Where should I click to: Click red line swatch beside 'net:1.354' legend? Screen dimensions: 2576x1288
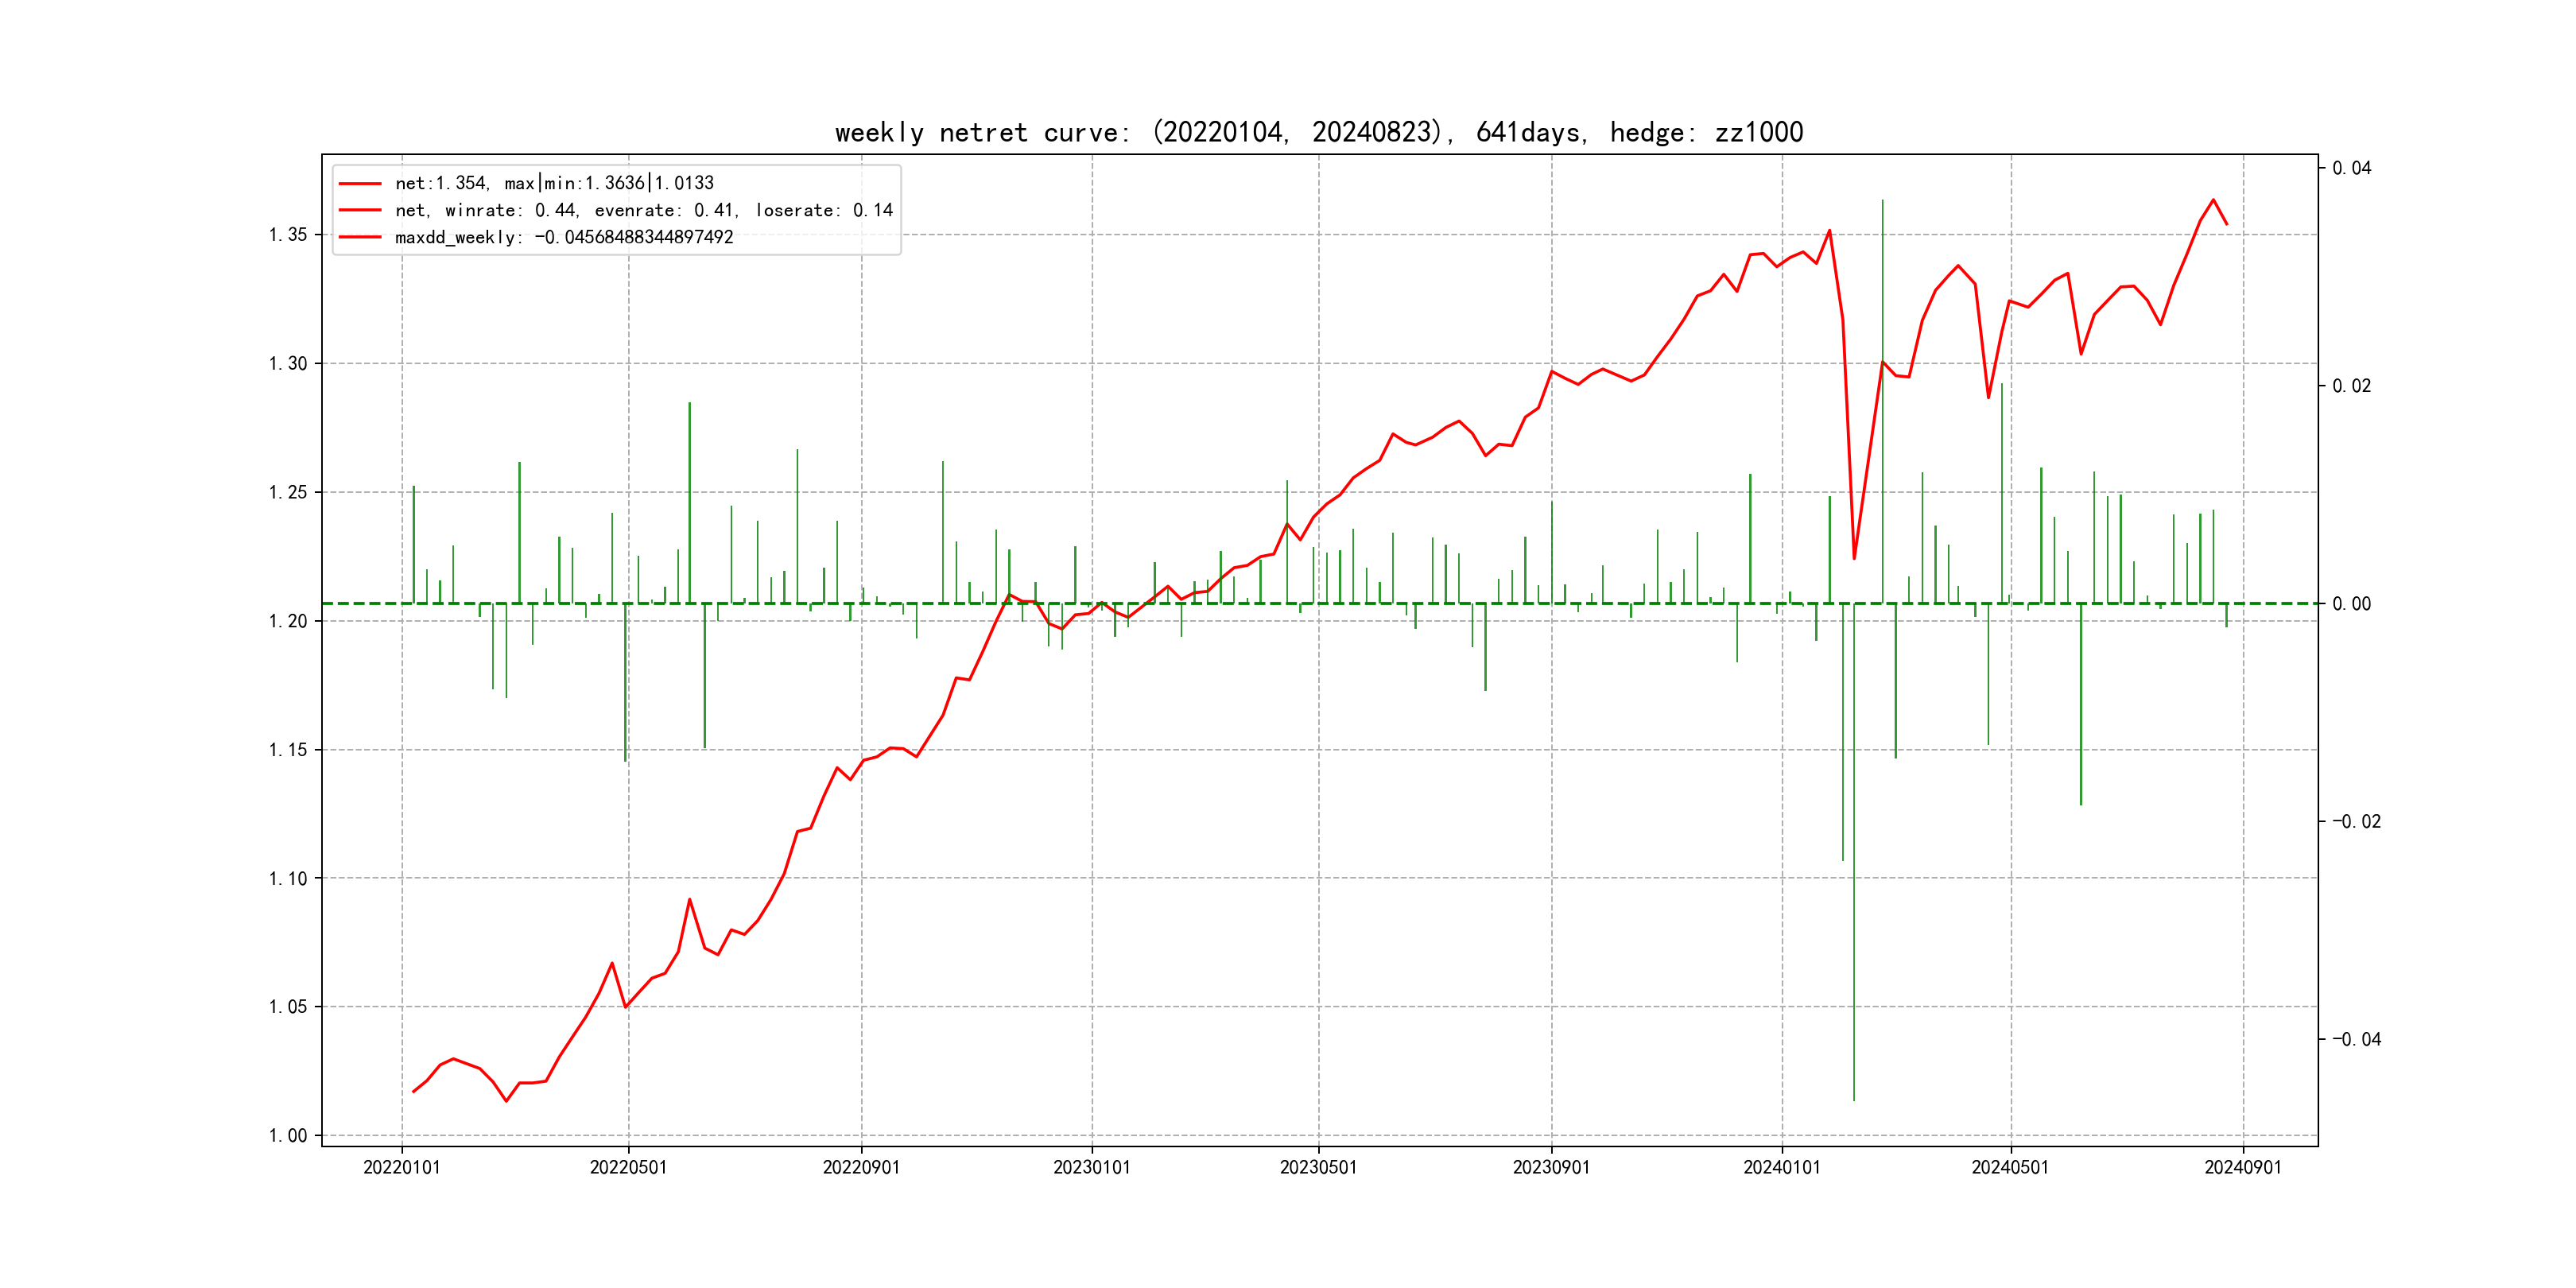pos(360,183)
